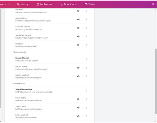Viewport: 157px width, 123px height.
Task: Open more options for Localhost 7545 network
Action: (x=86, y=45)
